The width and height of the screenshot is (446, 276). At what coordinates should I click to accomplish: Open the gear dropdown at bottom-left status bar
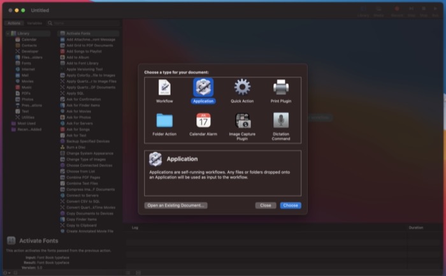[6, 273]
